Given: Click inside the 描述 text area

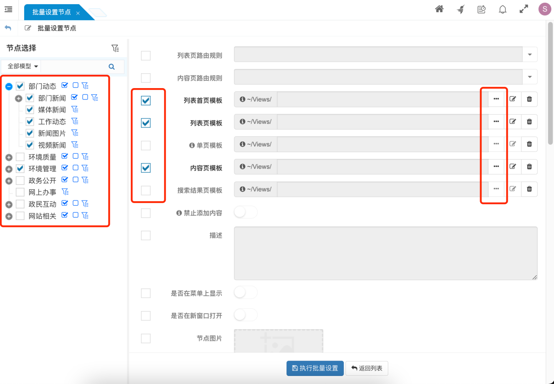Looking at the screenshot, I should (x=384, y=253).
